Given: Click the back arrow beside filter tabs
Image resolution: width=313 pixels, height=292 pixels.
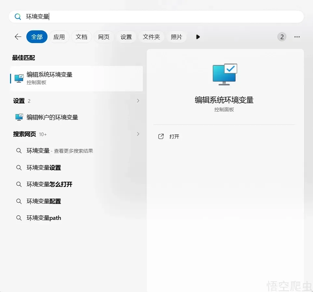Looking at the screenshot, I should point(18,37).
